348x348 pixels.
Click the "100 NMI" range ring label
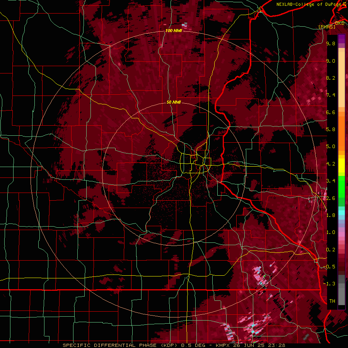pyautogui.click(x=174, y=31)
